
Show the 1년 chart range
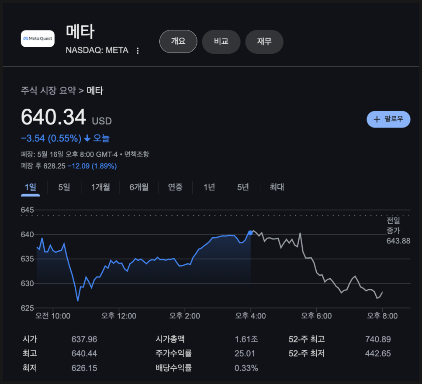(209, 187)
